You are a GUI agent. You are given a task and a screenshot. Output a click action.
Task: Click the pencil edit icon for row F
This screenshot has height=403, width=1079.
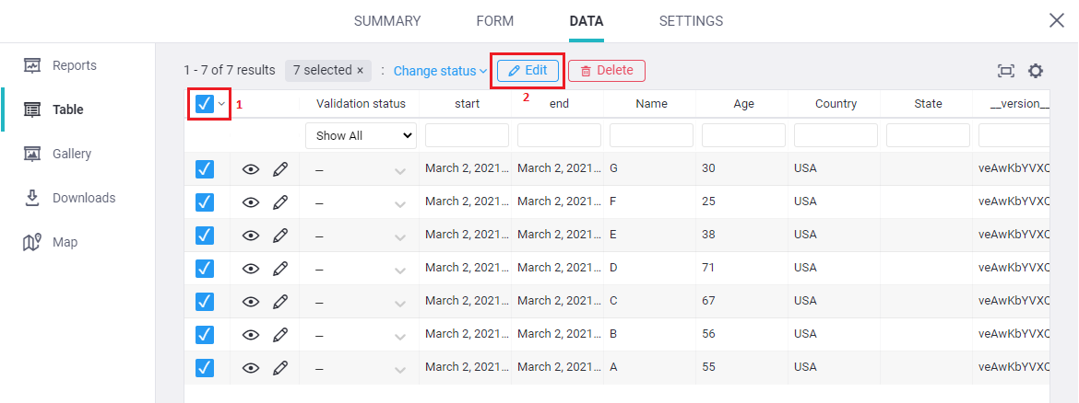pos(280,201)
